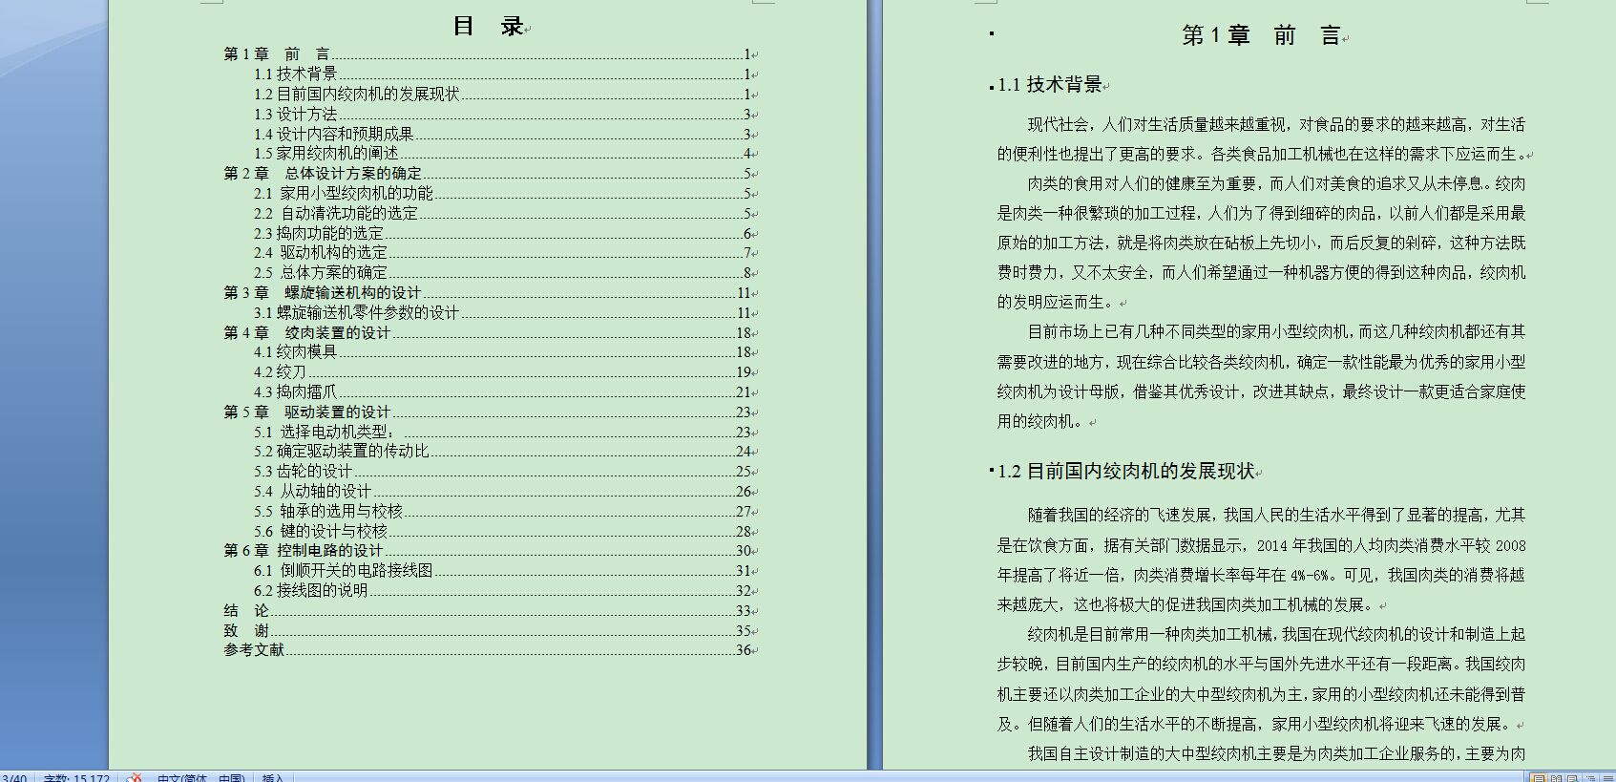Click the proofing errors icon in status bar
The width and height of the screenshot is (1616, 782).
click(x=135, y=778)
